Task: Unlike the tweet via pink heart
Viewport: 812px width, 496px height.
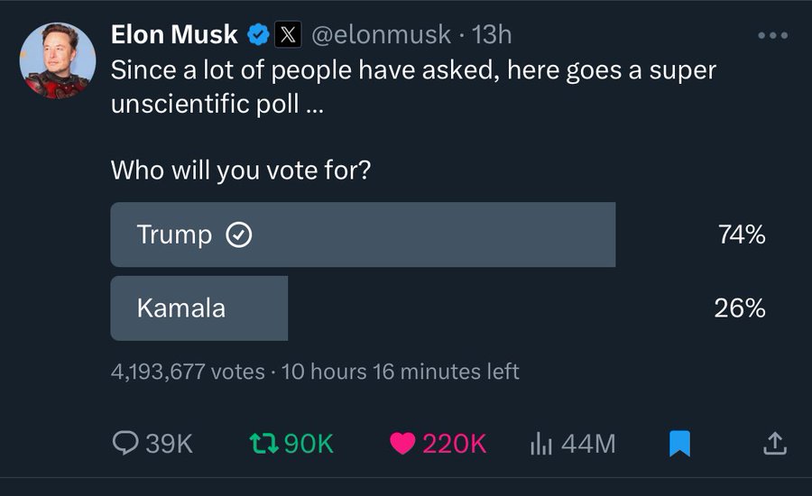Action: click(402, 443)
